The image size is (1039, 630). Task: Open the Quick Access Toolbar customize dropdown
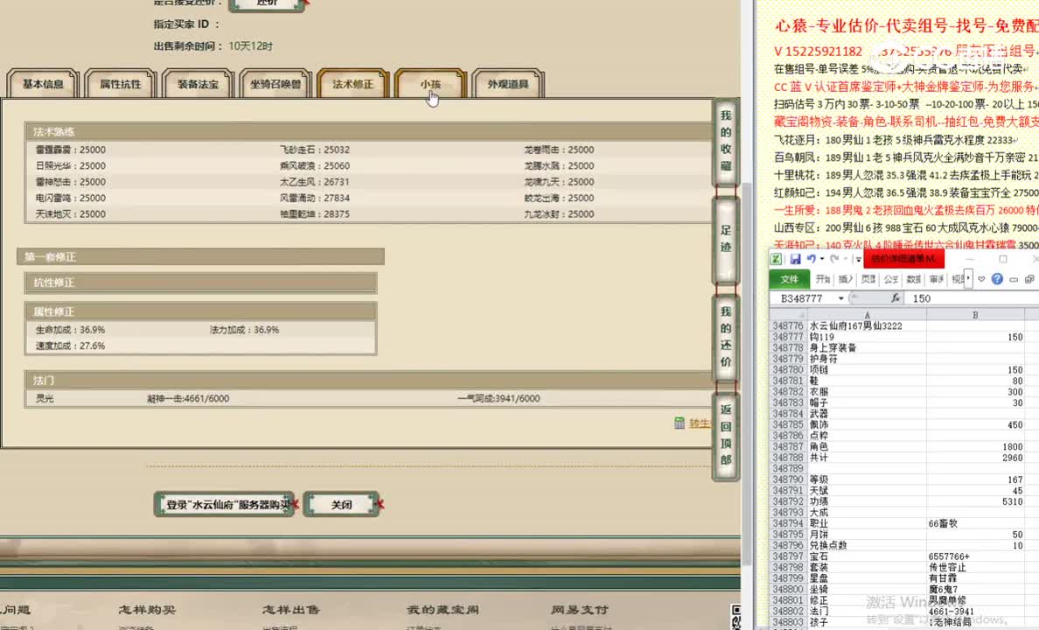click(x=857, y=259)
